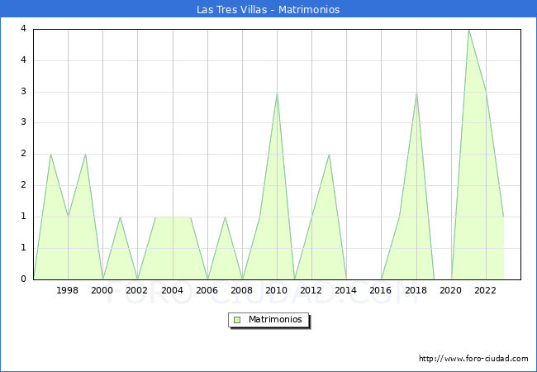This screenshot has height=372, width=537.
Task: Click the green Matrimonios legend swatch
Action: pos(237,320)
